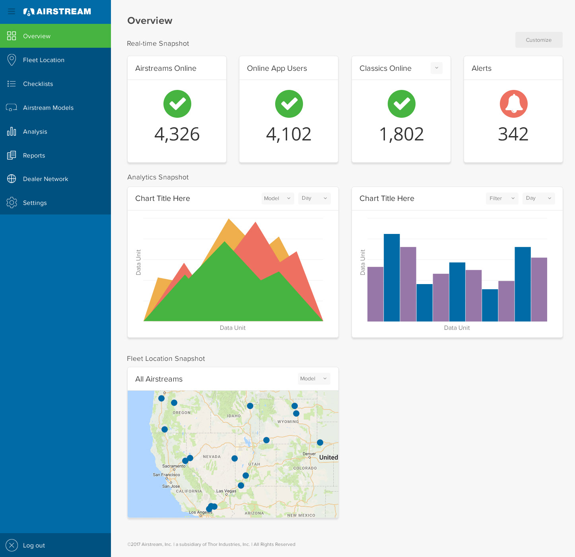This screenshot has width=575, height=557.
Task: Click the map marker near Denver
Action: pos(320,442)
